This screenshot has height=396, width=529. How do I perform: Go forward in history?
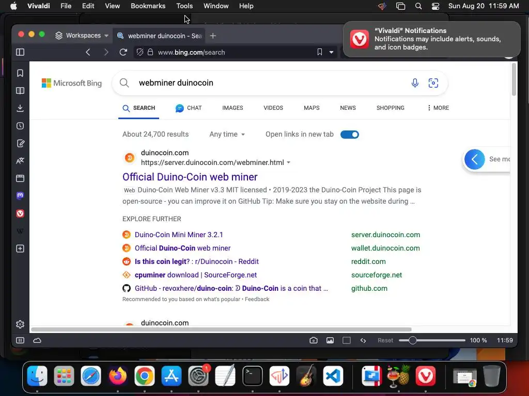coord(106,52)
